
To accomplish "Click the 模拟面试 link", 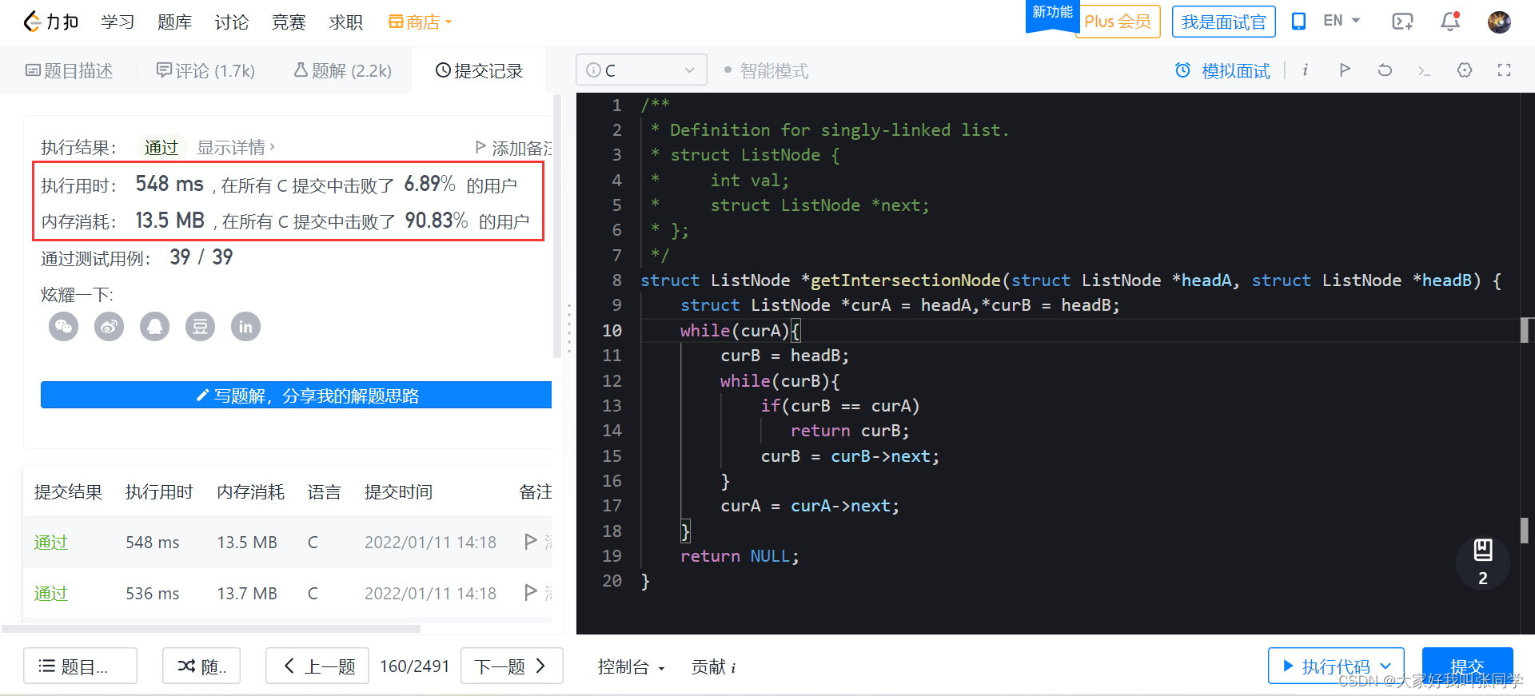I will pyautogui.click(x=1236, y=70).
